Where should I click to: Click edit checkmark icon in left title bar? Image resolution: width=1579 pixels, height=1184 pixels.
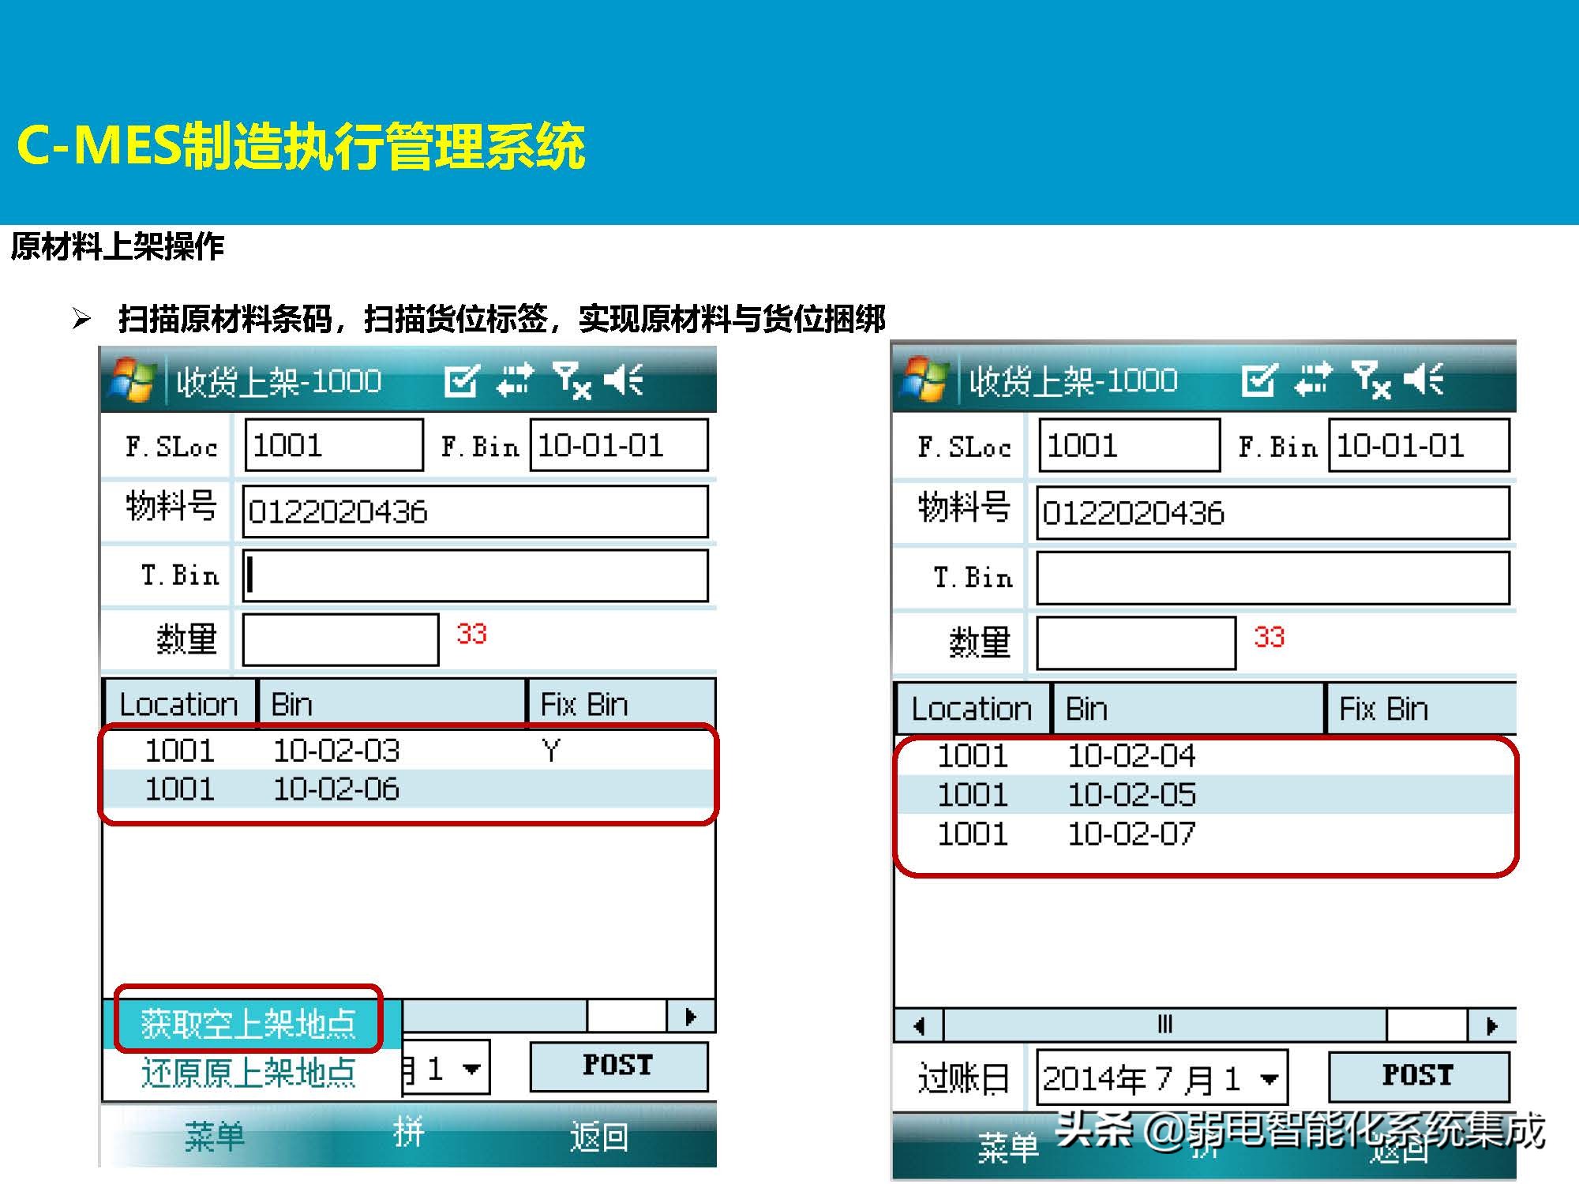point(461,381)
